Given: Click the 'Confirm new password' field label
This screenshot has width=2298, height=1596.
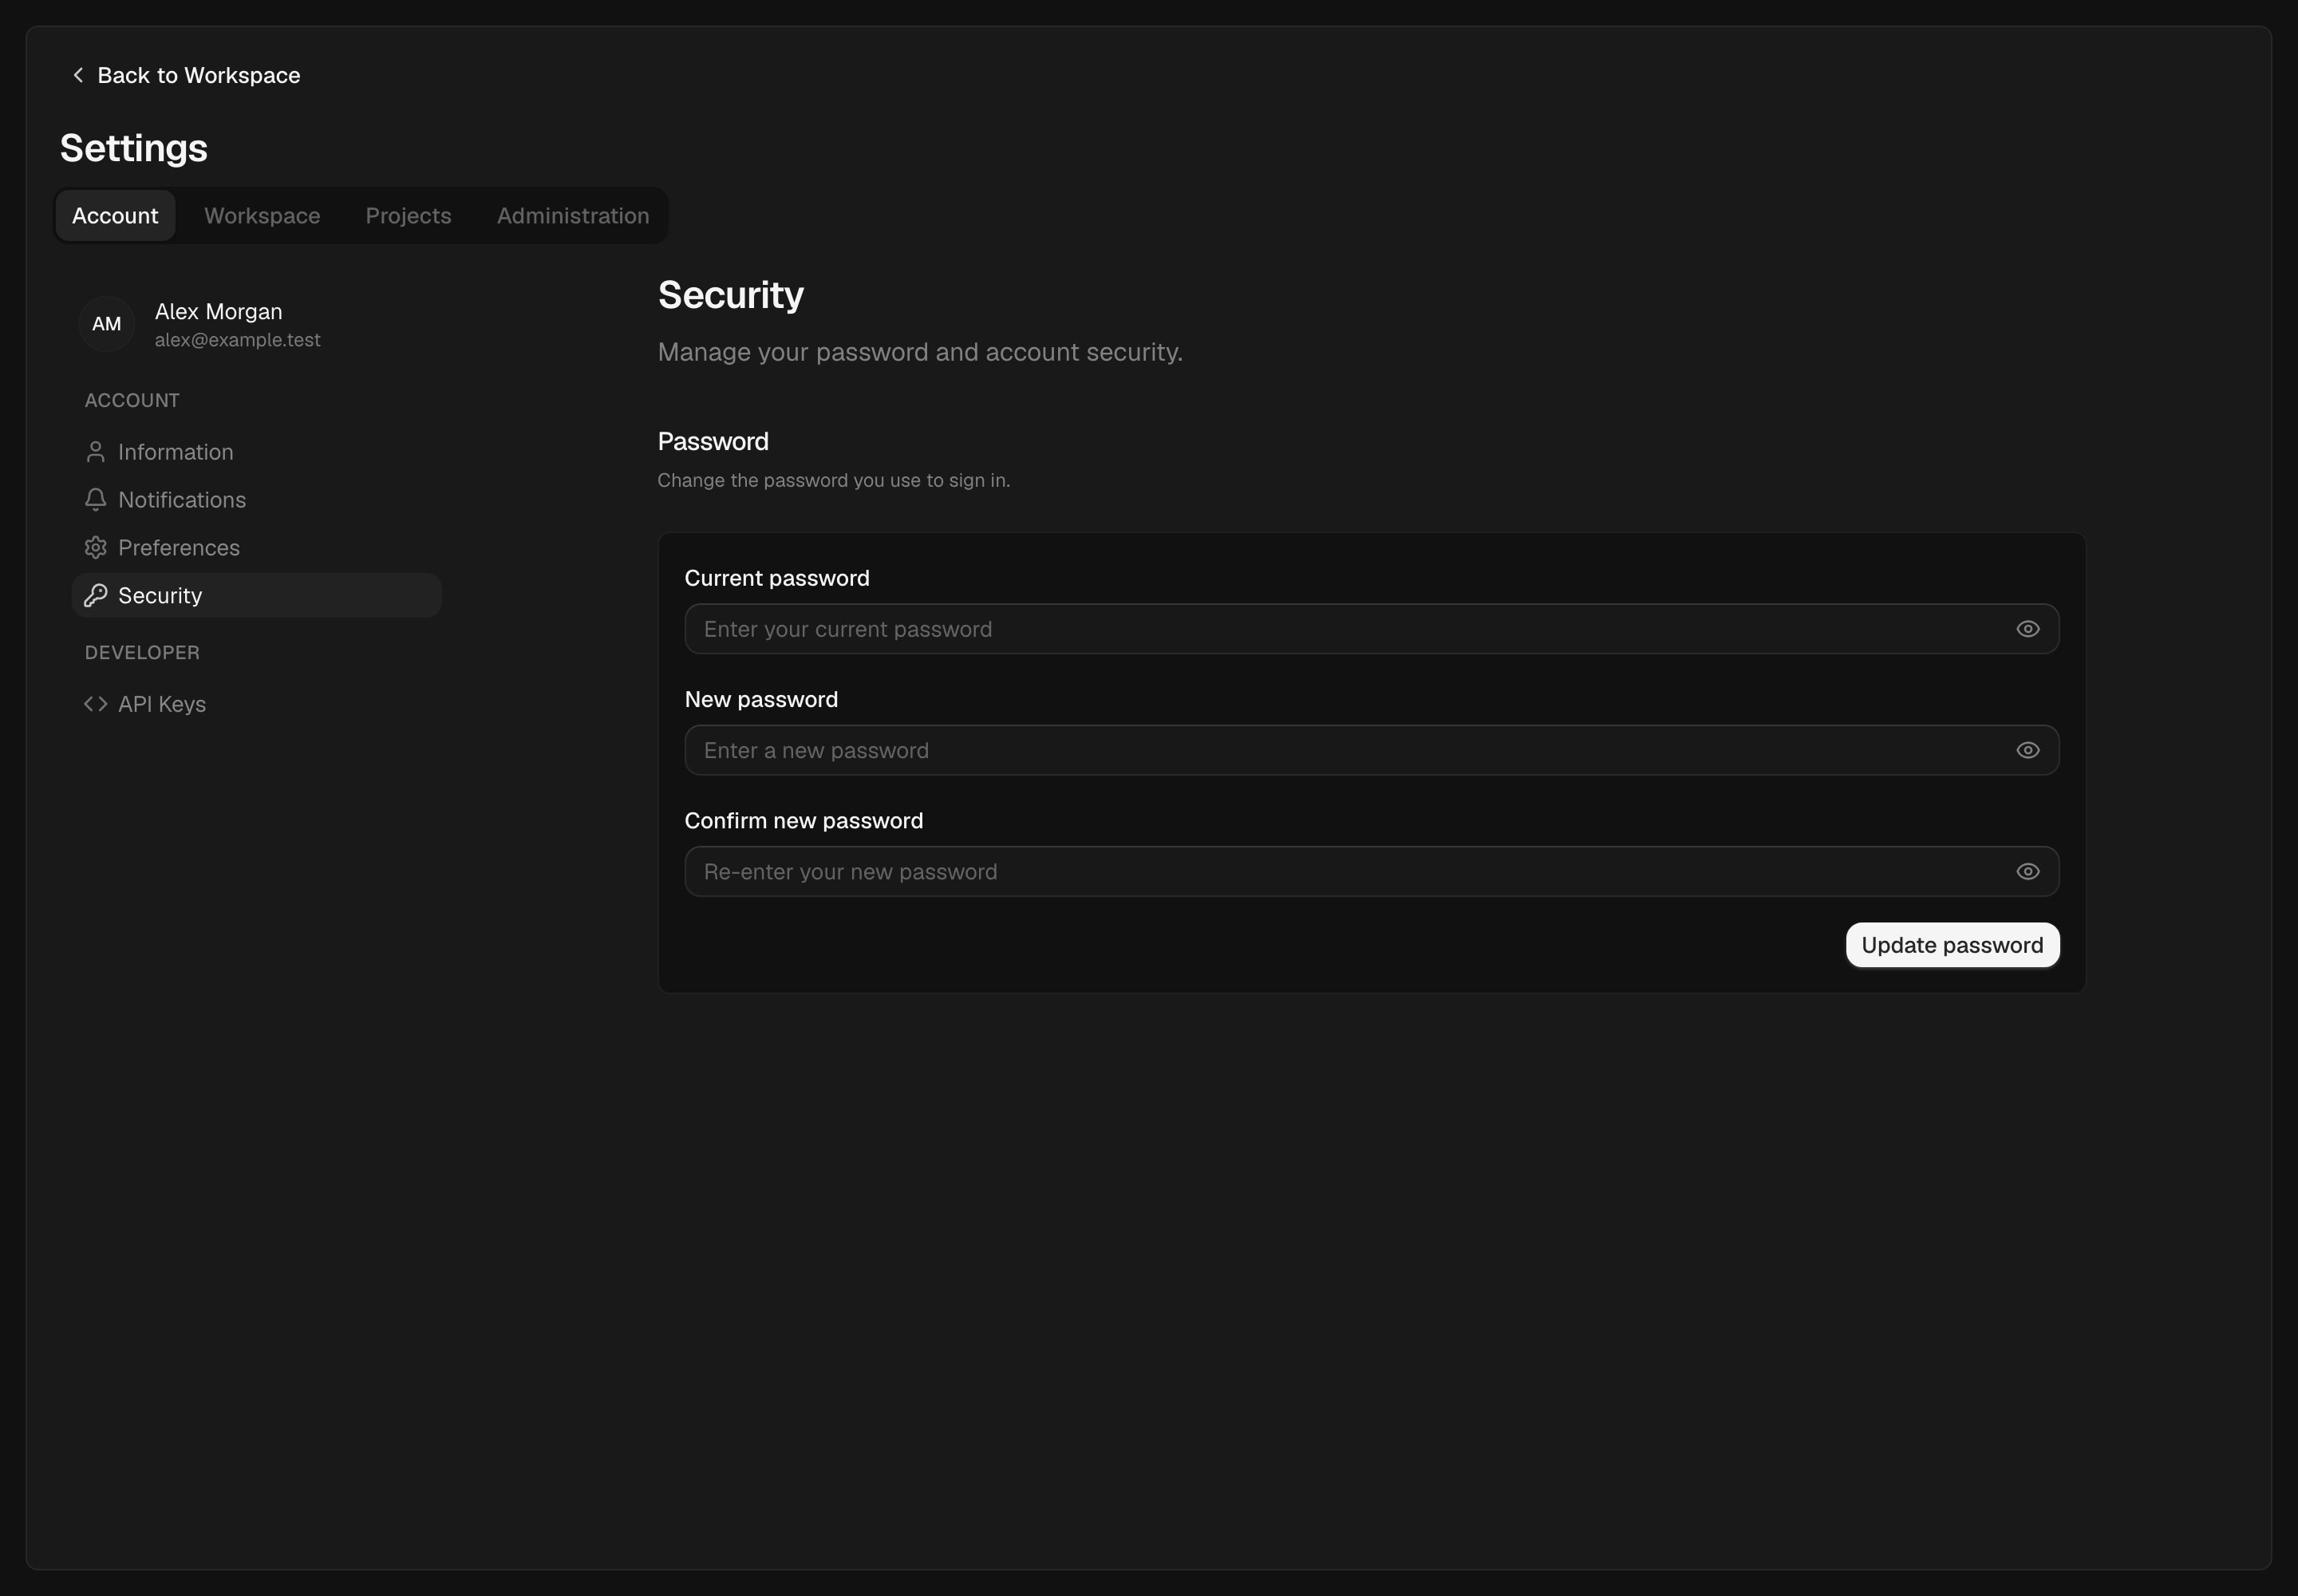Looking at the screenshot, I should [804, 821].
